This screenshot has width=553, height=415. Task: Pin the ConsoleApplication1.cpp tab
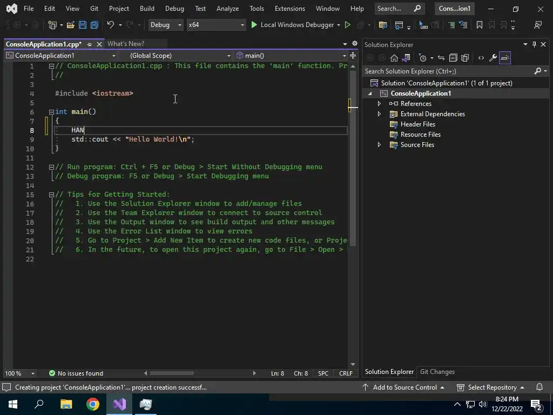click(89, 44)
